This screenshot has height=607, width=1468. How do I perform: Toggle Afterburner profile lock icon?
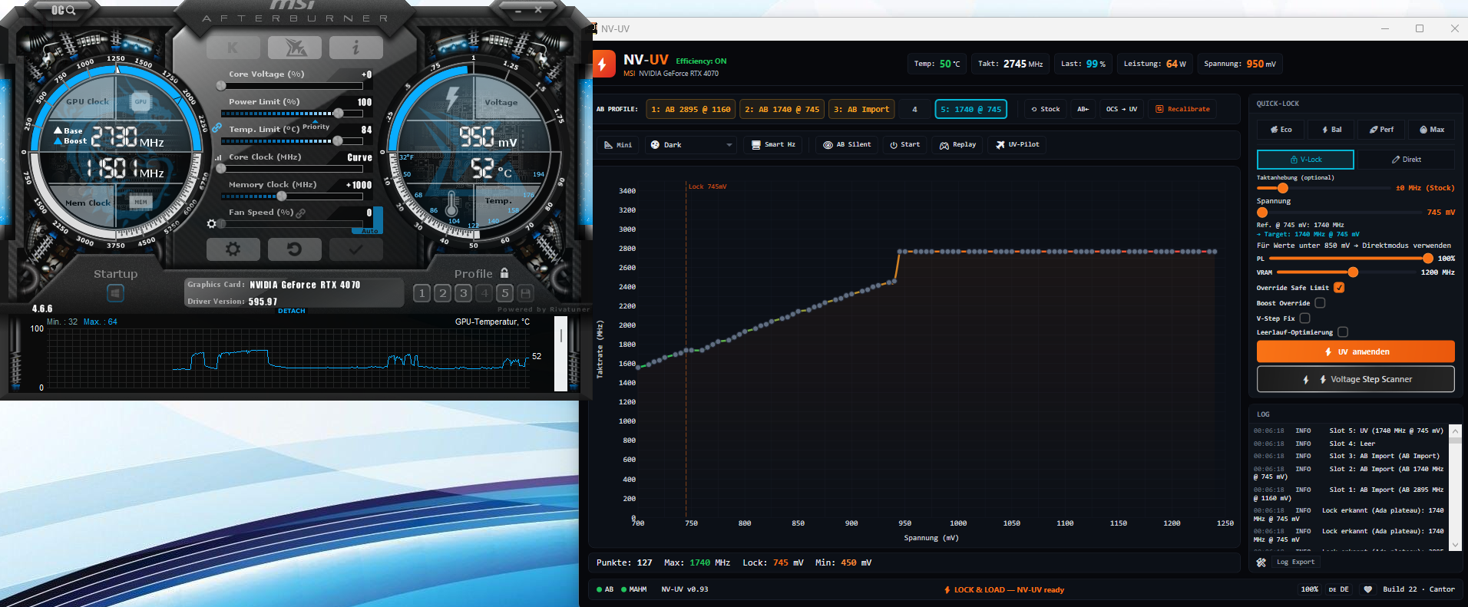(504, 273)
